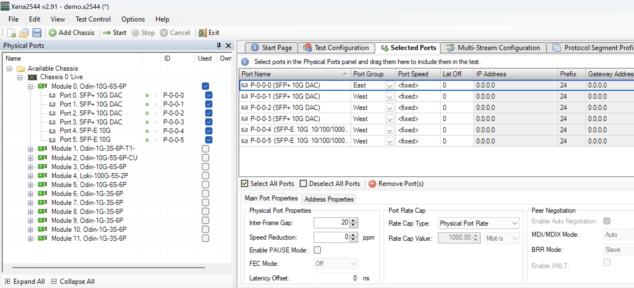Uncheck the Used box for Port 0

(209, 95)
